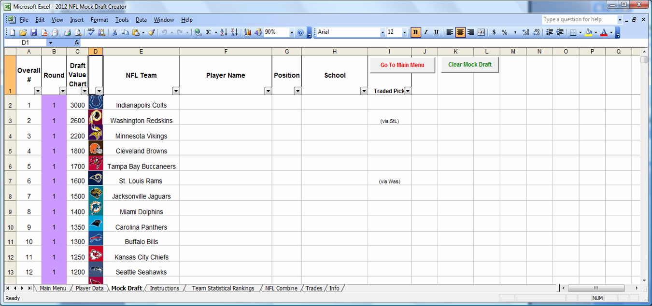This screenshot has width=652, height=306.
Task: Open the Traded Pick filter dropdown
Action: (408, 91)
